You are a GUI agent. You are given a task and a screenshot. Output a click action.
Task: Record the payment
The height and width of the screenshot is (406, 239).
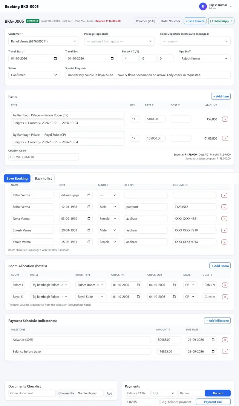pos(218,393)
